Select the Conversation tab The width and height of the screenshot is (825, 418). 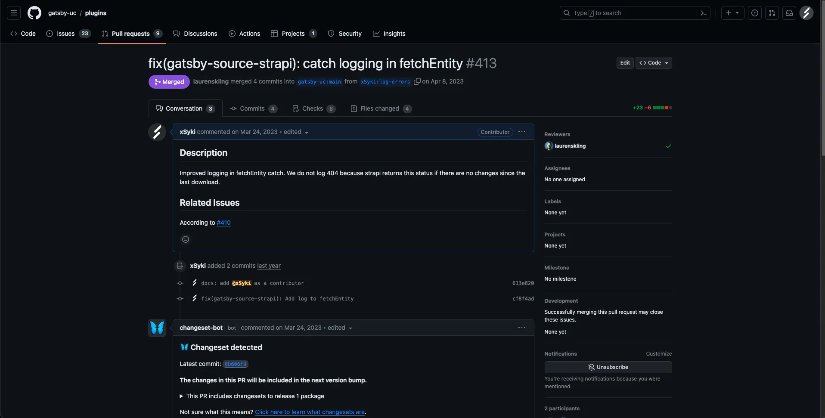(x=185, y=108)
